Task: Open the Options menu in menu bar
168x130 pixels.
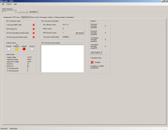Action: (x=9, y=4)
